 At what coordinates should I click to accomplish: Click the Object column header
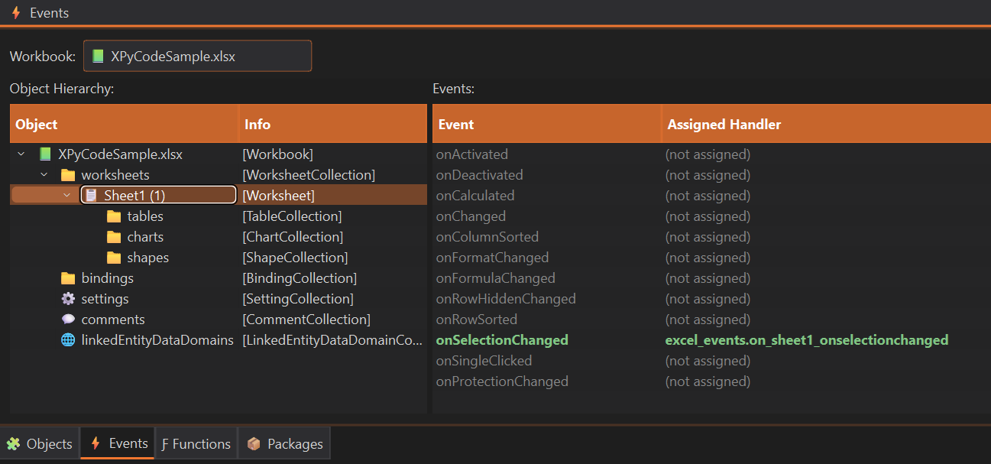click(x=37, y=125)
